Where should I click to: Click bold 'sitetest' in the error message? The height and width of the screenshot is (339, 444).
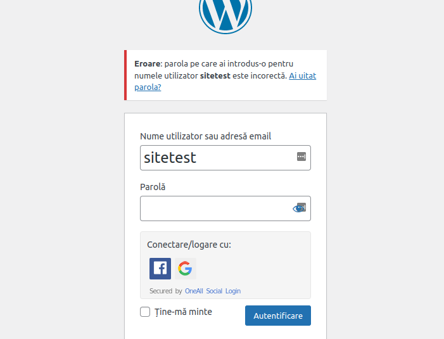tap(215, 76)
